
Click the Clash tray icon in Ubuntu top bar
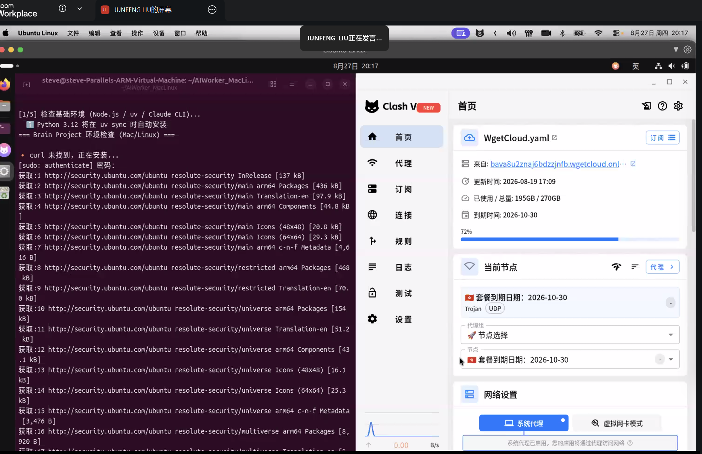(616, 66)
